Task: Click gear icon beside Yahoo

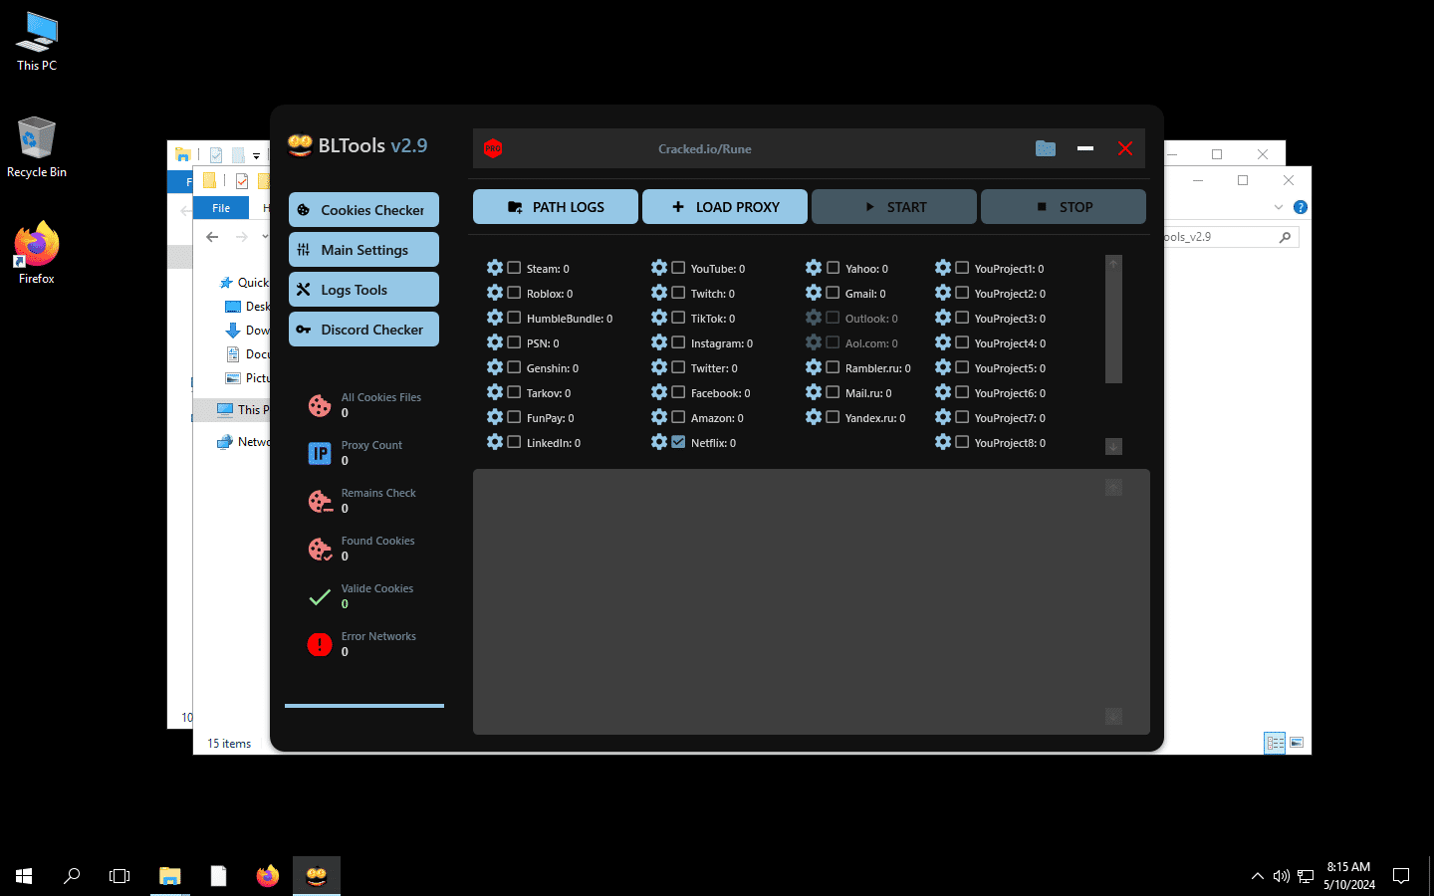Action: click(814, 268)
